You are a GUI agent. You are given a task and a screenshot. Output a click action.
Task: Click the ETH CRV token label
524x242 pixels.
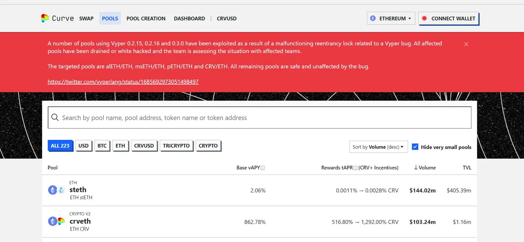pos(79,229)
